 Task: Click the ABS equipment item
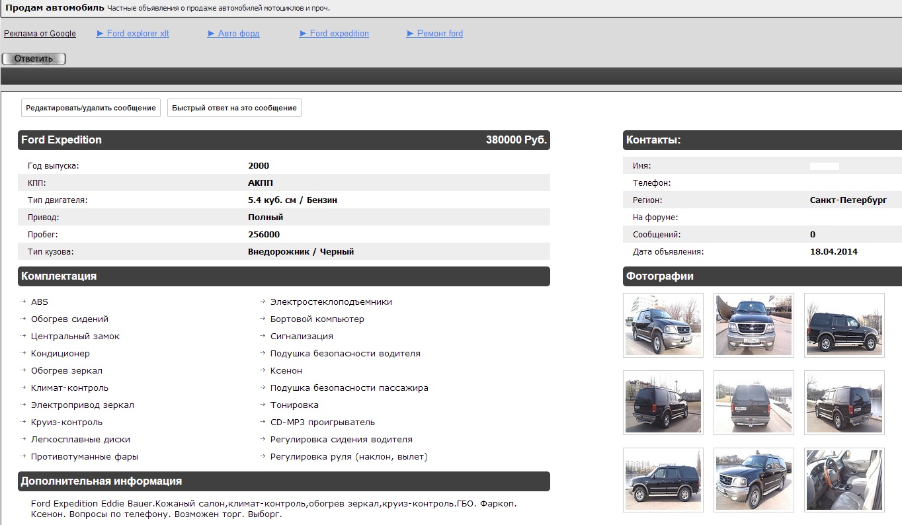pos(40,302)
